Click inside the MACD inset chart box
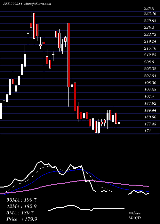 click(x=88, y=208)
